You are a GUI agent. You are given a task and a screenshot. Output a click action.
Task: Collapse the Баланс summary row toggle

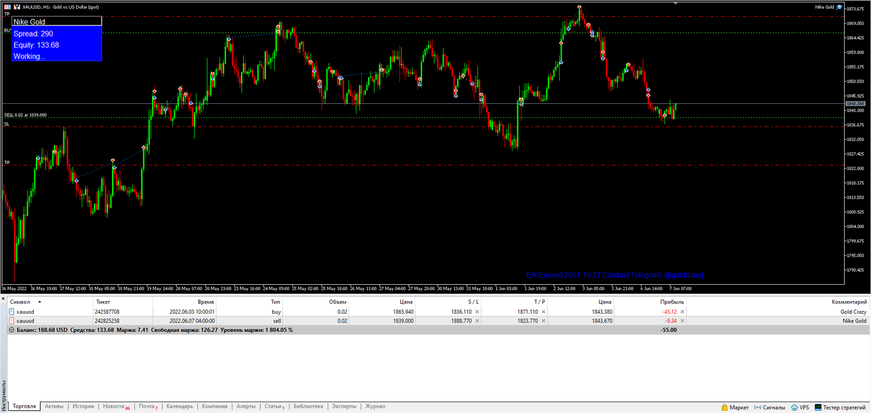click(x=11, y=330)
